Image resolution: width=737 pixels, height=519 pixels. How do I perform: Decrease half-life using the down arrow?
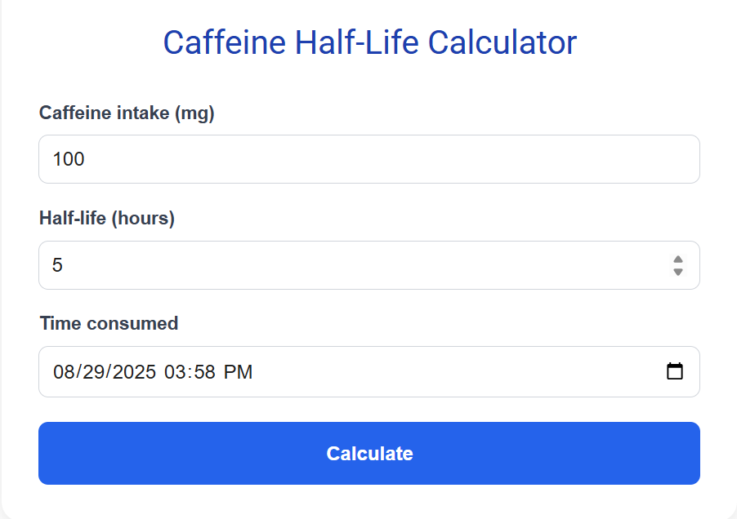pyautogui.click(x=678, y=272)
